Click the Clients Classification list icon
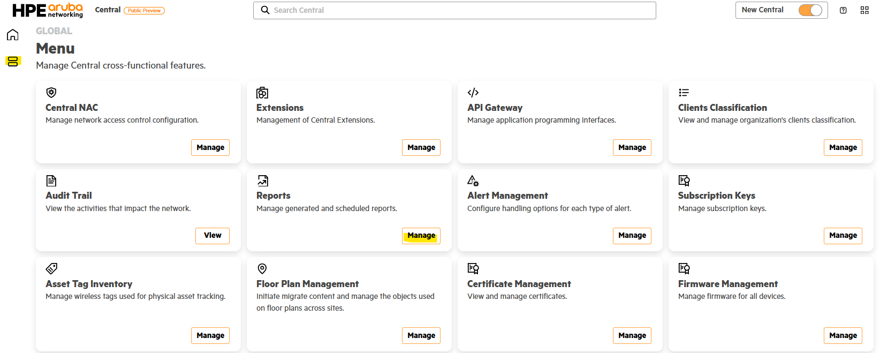880x353 pixels. click(x=684, y=93)
